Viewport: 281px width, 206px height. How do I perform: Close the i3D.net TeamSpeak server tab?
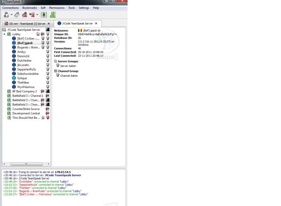point(49,24)
